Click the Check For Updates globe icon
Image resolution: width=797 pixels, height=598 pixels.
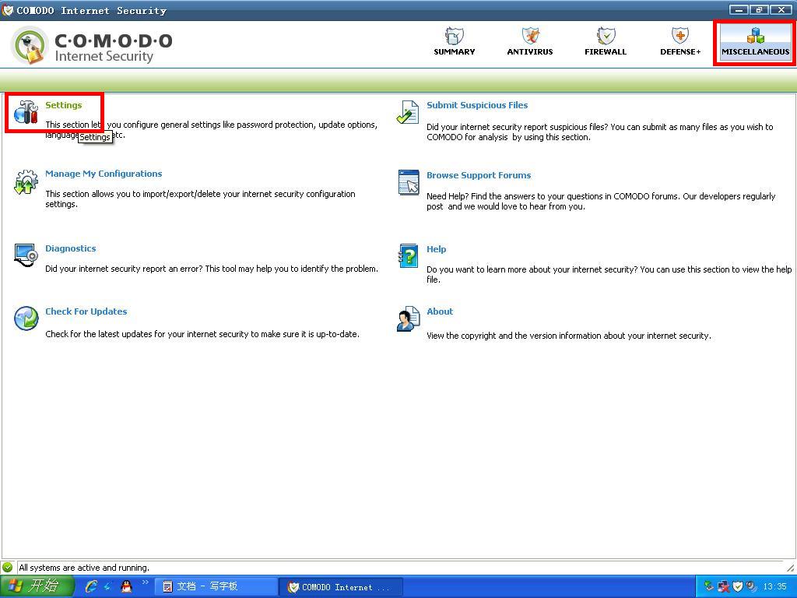click(x=26, y=318)
